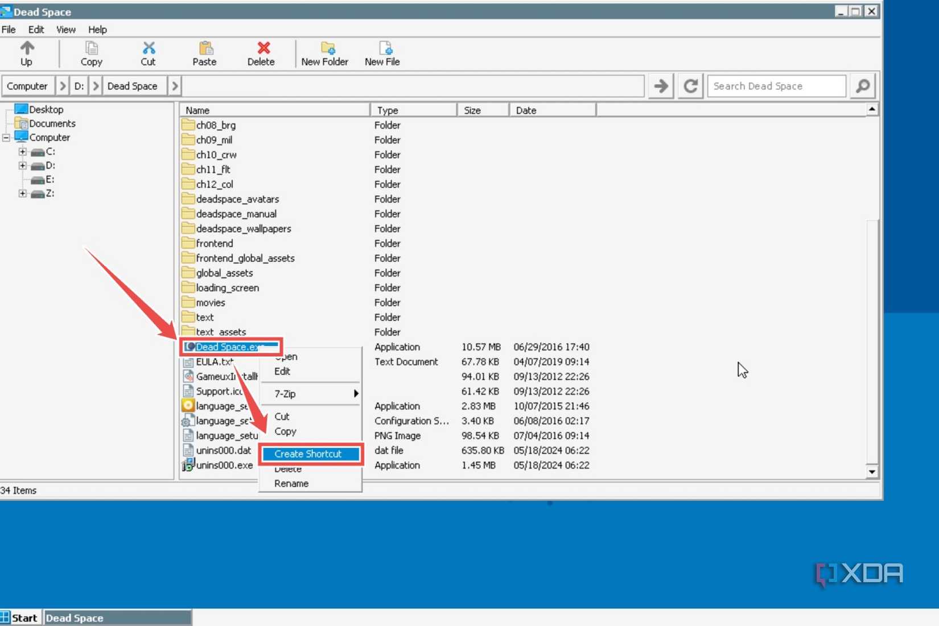Click the D: breadcrumb button
The height and width of the screenshot is (626, 939).
tap(79, 86)
